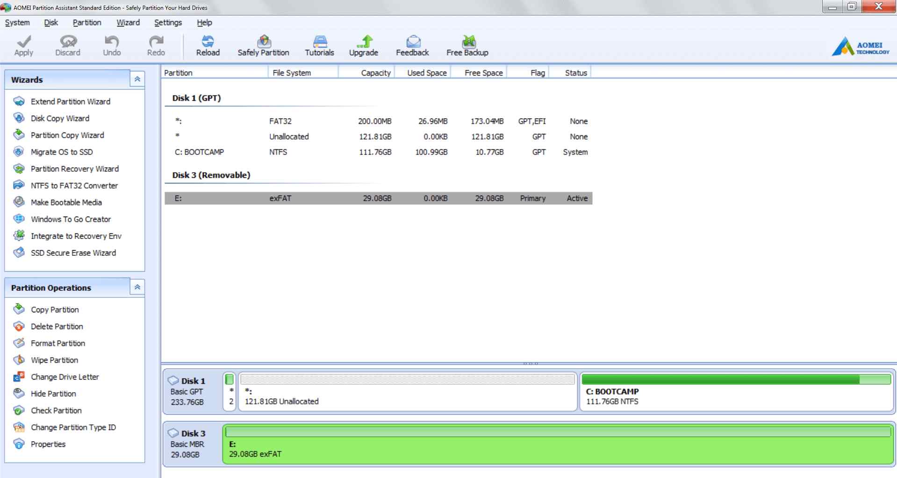Open the Wizard menu

(128, 22)
